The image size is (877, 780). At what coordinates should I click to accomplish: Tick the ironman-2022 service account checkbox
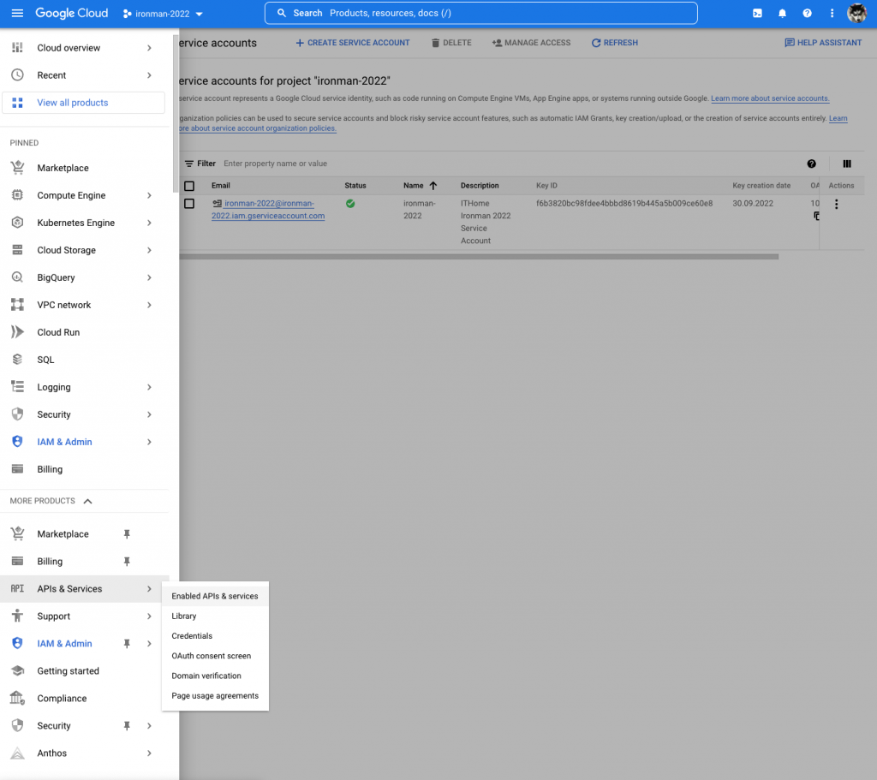(189, 204)
